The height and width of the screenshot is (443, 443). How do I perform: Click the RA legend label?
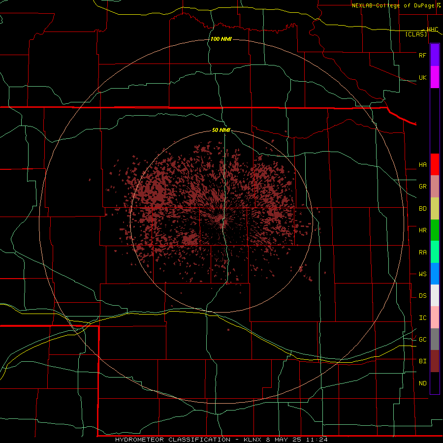pyautogui.click(x=422, y=252)
